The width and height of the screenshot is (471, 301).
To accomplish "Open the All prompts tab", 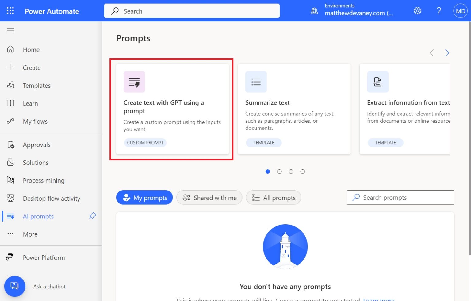I will [273, 198].
